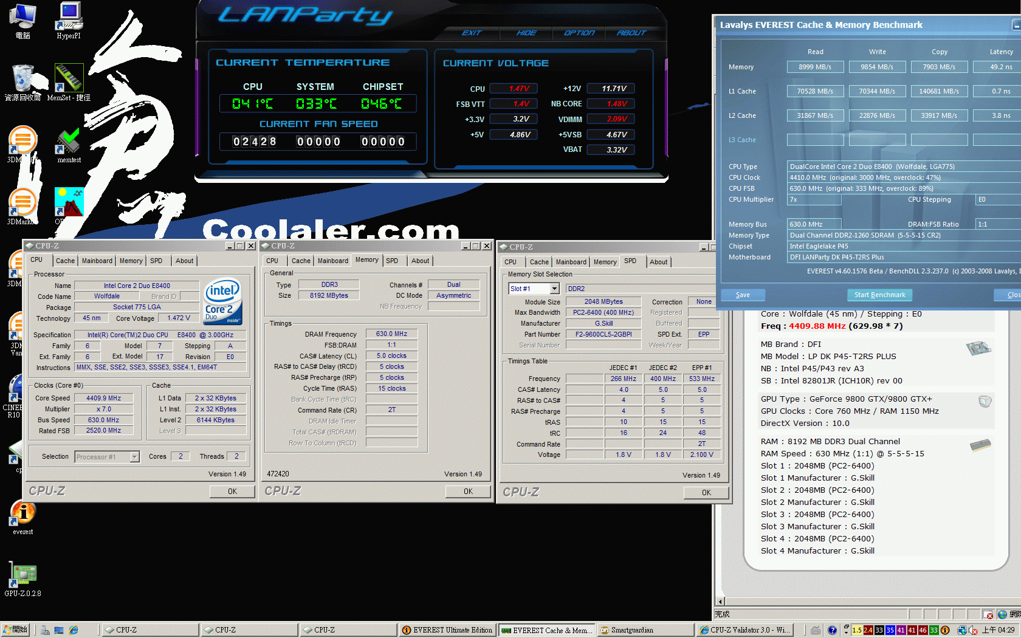Click the blue help icon in the tray
This screenshot has height=638, width=1021.
point(832,631)
